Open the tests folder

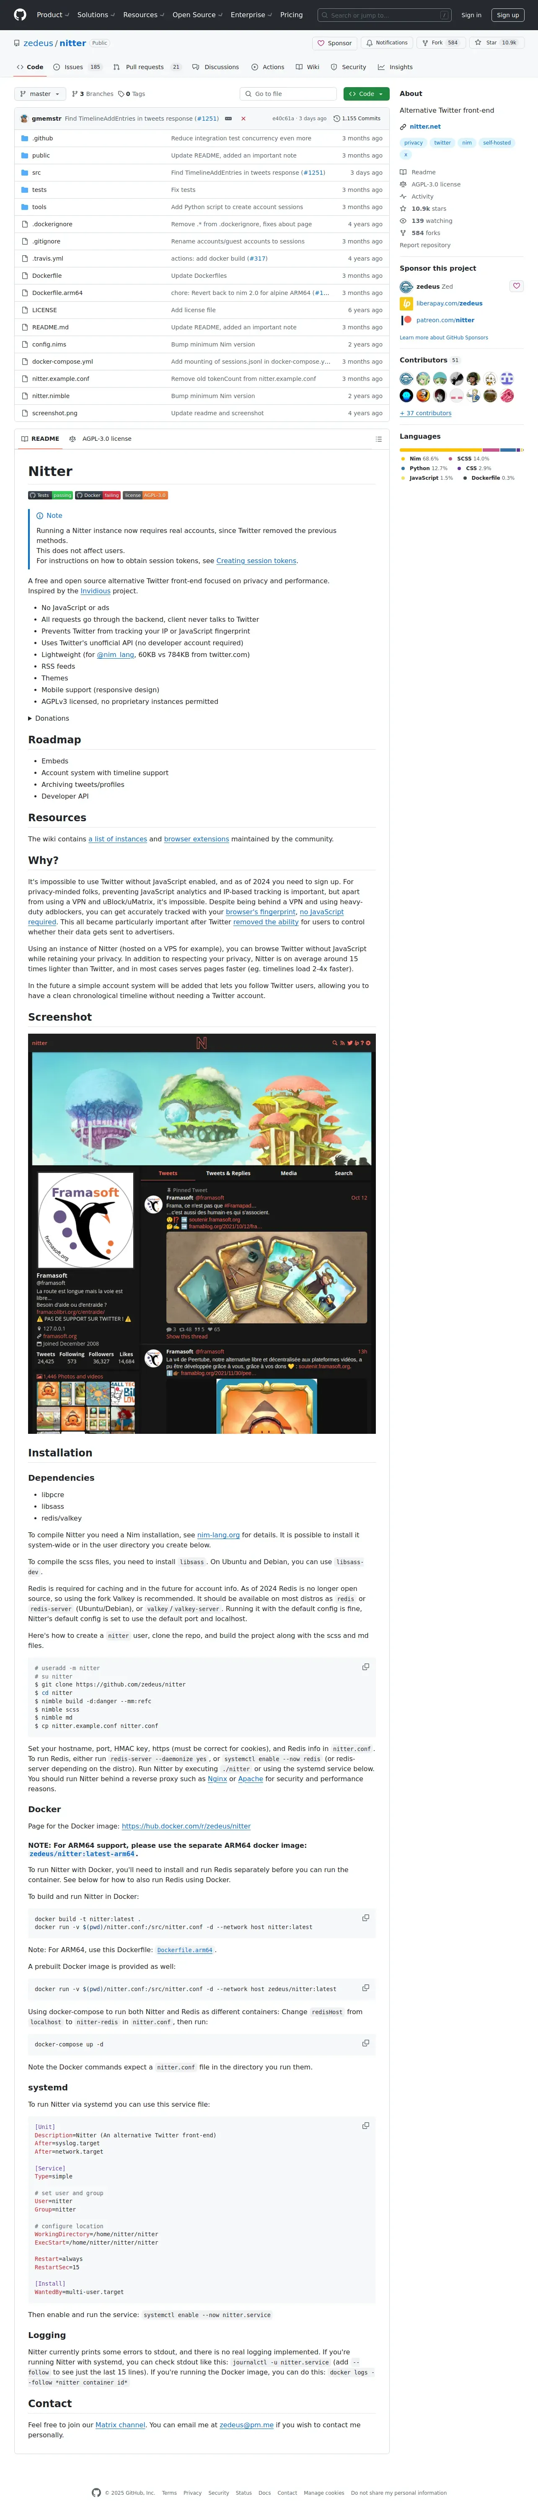click(x=39, y=190)
